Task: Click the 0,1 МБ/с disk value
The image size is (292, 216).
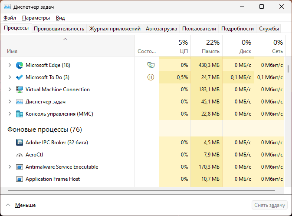Action: click(241, 77)
